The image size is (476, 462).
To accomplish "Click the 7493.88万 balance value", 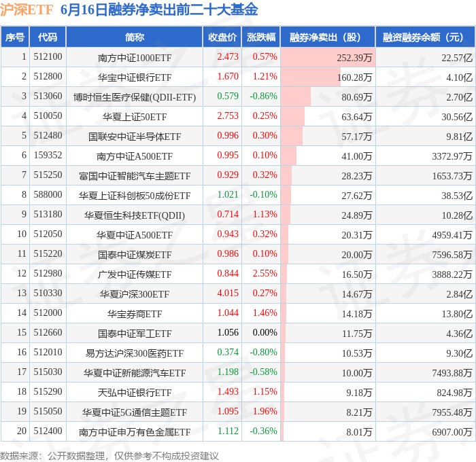I will tap(452, 373).
